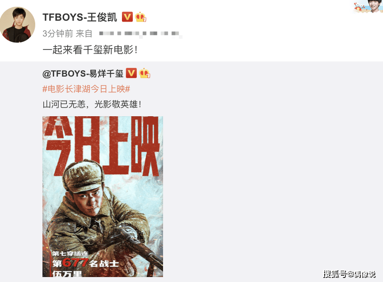Click the 搜狐号@偶像说 watermark
Screen dimensions: 383x282
pyautogui.click(x=349, y=274)
